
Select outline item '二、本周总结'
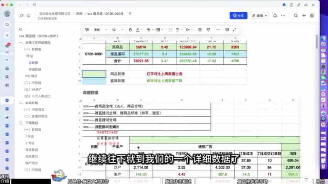(x=29, y=103)
